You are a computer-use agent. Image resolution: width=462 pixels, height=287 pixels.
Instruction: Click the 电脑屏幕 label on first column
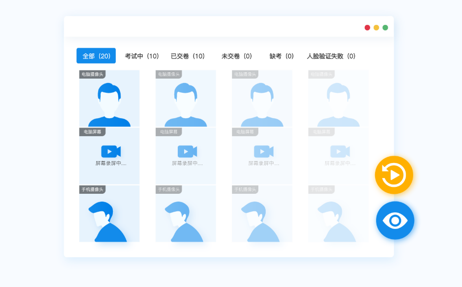tap(92, 132)
